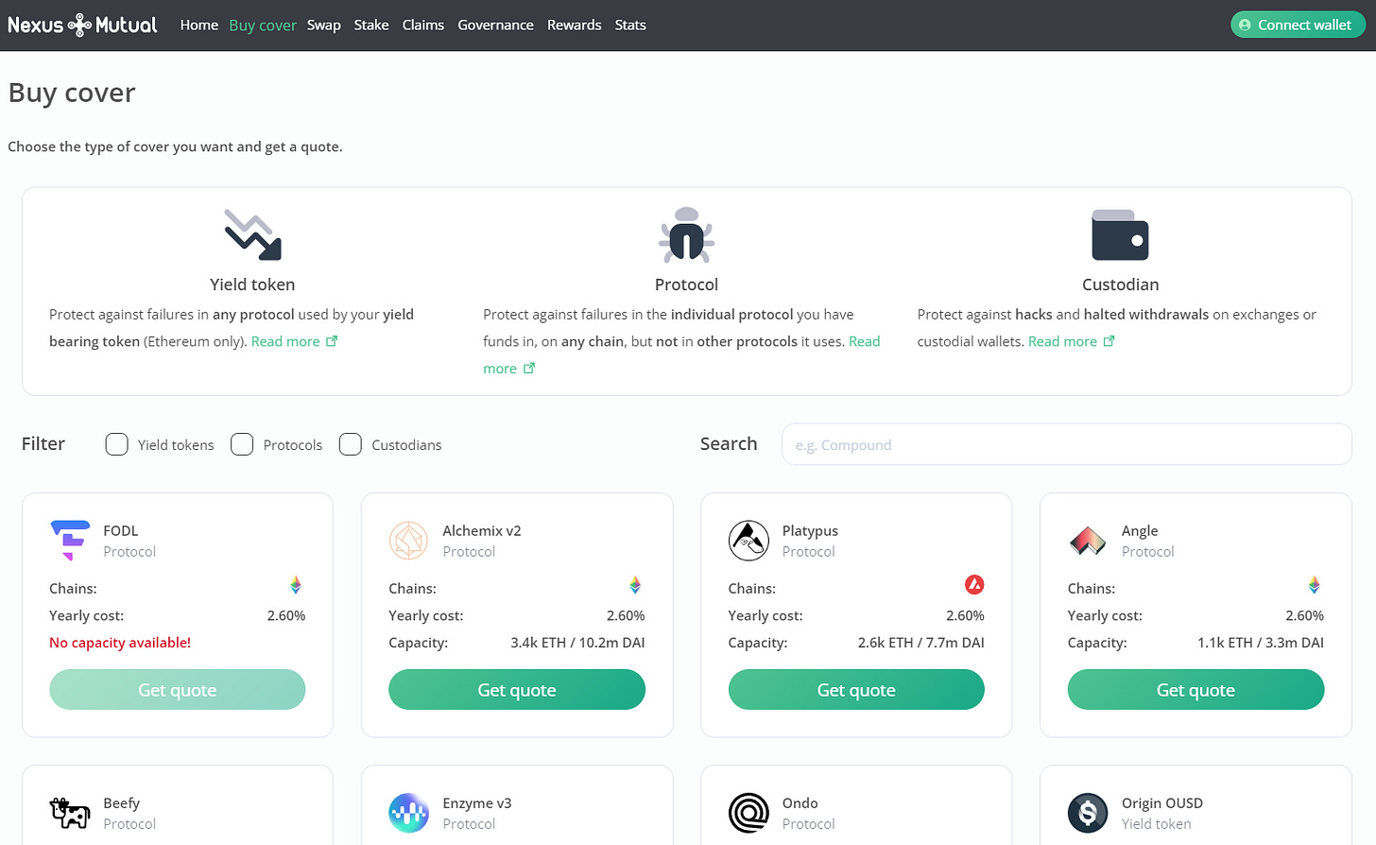Click the Enzyme v3 logo
The width and height of the screenshot is (1376, 845).
pyautogui.click(x=408, y=813)
